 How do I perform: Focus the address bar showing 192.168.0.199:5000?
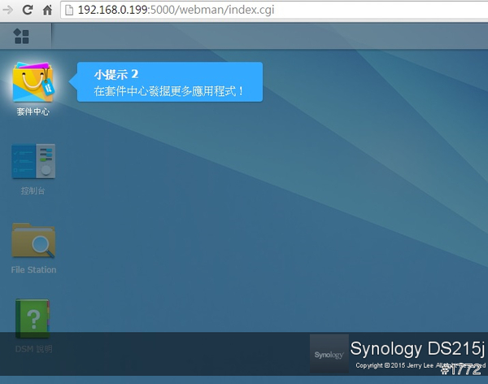[244, 11]
